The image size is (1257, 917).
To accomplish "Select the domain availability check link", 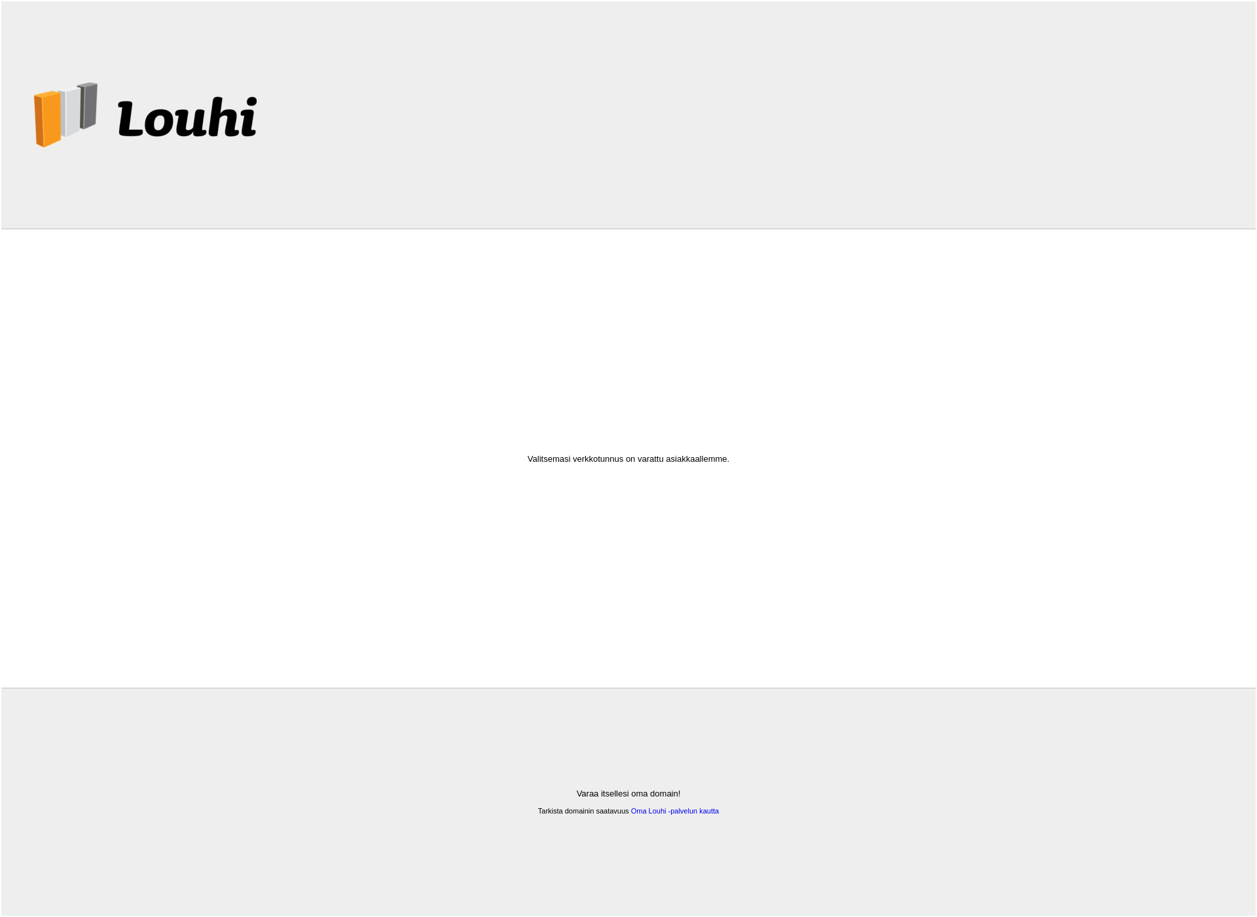I will point(674,810).
